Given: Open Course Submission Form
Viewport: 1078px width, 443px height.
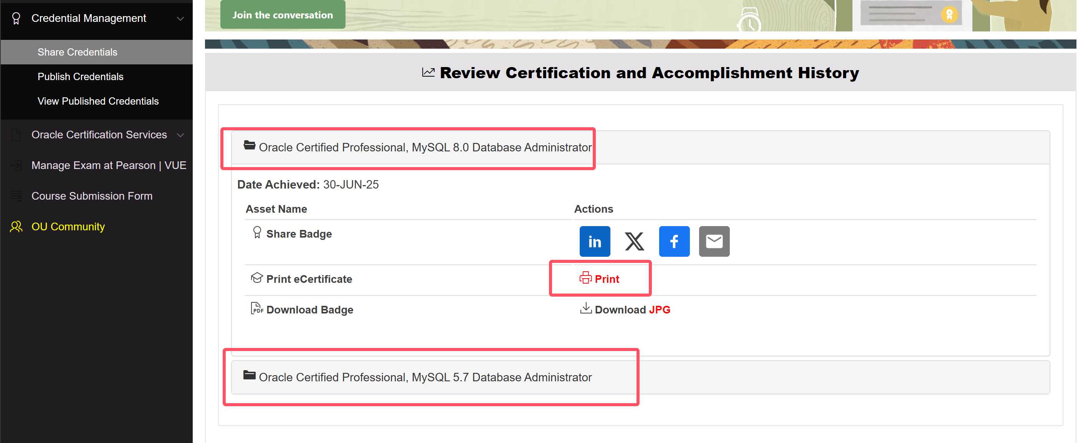Looking at the screenshot, I should [x=92, y=196].
